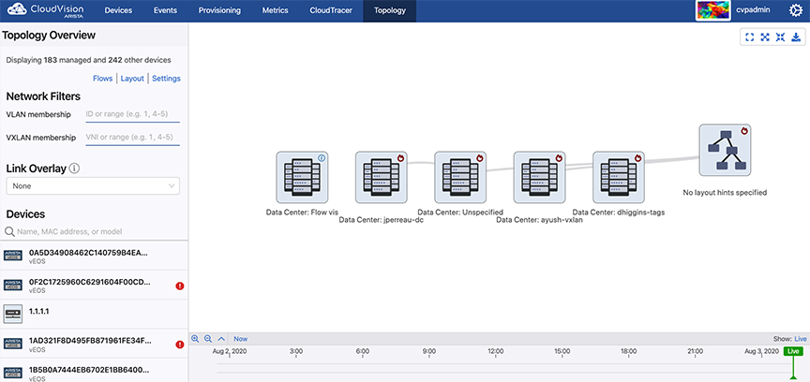
Task: Zoom out the timeline
Action: click(x=208, y=339)
